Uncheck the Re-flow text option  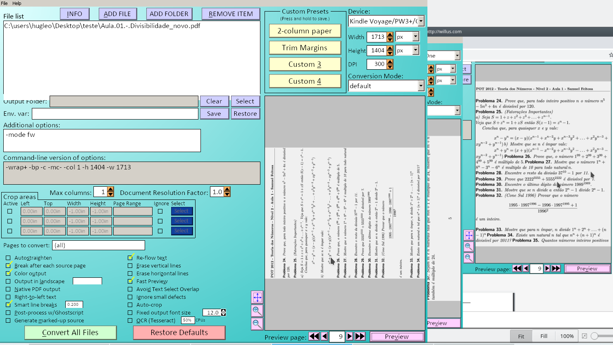pyautogui.click(x=130, y=258)
